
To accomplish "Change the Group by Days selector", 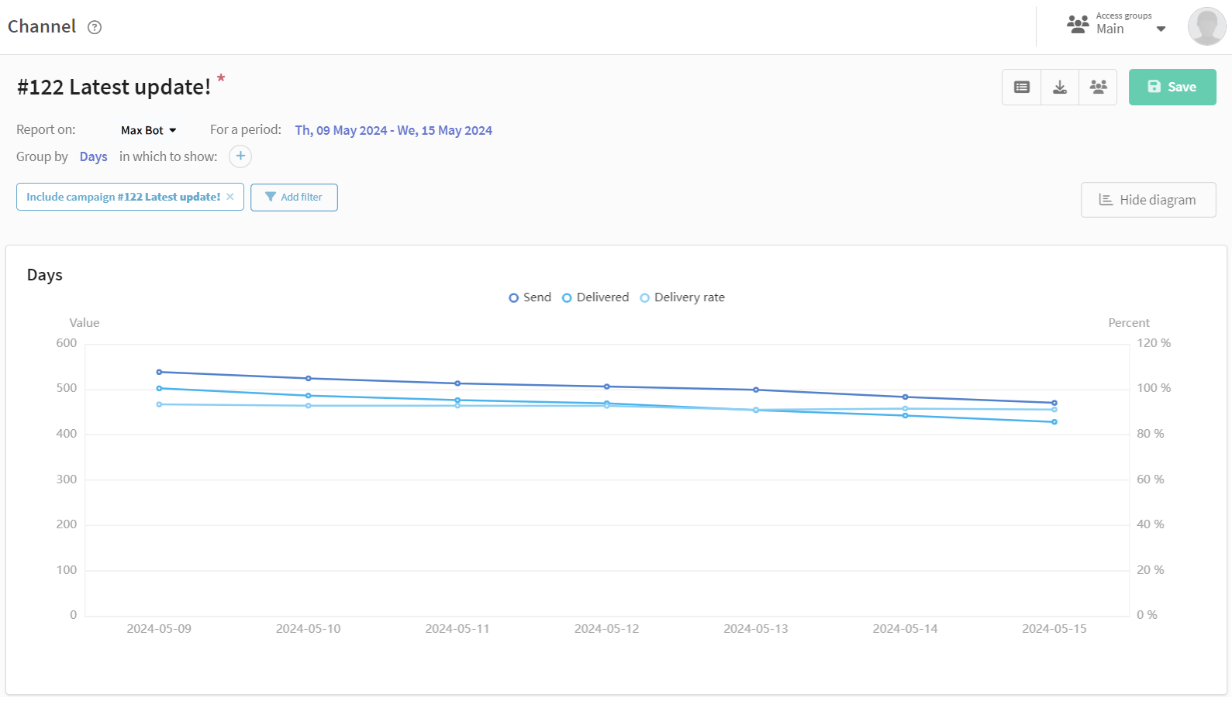I will click(93, 156).
